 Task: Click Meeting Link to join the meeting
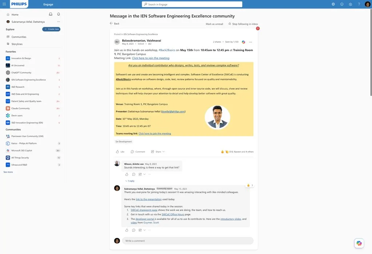pyautogui.click(x=151, y=58)
